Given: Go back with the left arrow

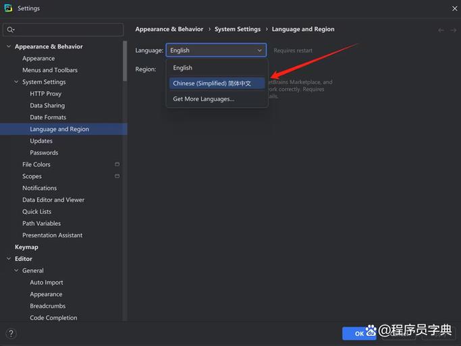Looking at the screenshot, I should point(441,30).
